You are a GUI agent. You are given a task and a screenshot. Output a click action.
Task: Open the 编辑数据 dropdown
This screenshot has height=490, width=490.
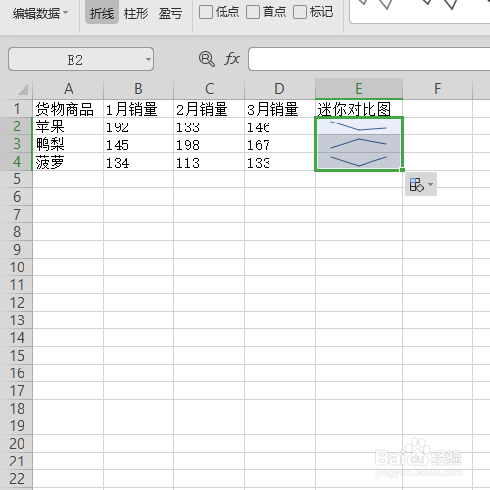(x=40, y=13)
